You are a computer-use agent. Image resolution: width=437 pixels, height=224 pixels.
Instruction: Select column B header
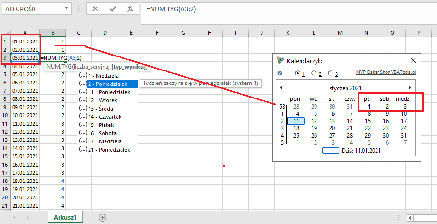pos(53,33)
